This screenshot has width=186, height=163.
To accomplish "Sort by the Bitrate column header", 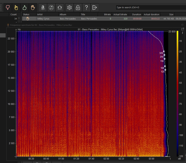I will [107, 15].
